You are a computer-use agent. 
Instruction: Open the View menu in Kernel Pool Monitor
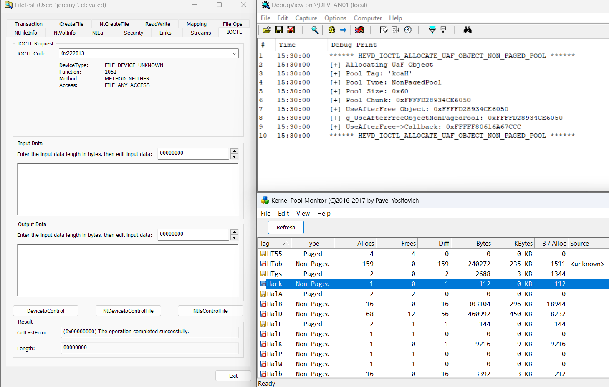(x=303, y=214)
